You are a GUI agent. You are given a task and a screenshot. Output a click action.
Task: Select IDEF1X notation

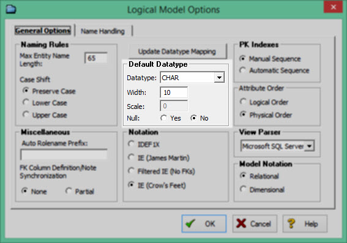coord(131,144)
